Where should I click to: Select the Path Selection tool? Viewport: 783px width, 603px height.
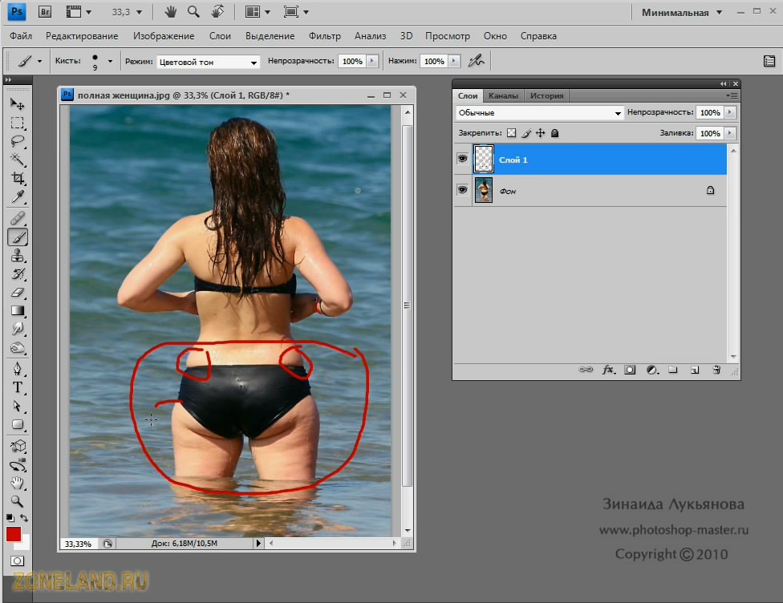pyautogui.click(x=17, y=406)
